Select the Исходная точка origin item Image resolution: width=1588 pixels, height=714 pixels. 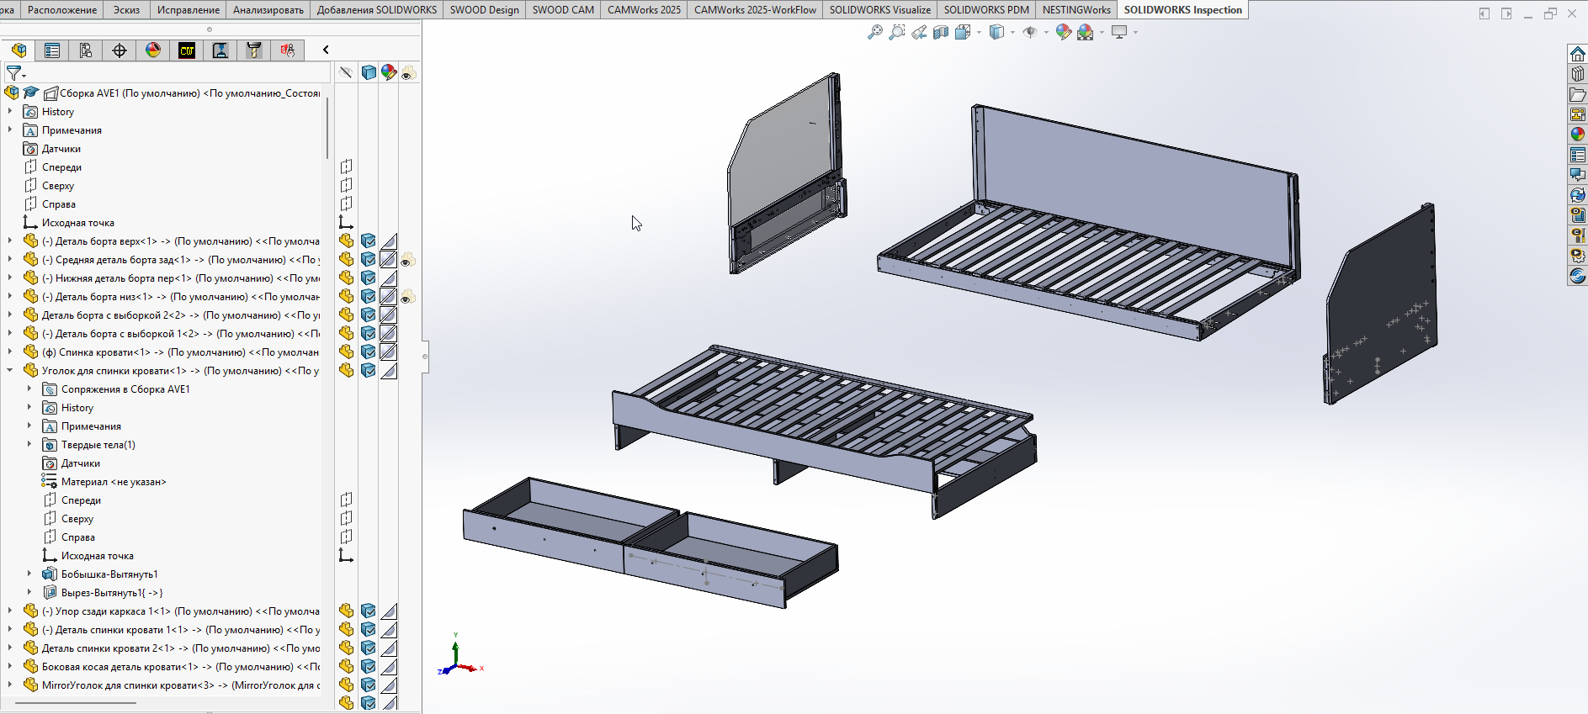point(77,223)
